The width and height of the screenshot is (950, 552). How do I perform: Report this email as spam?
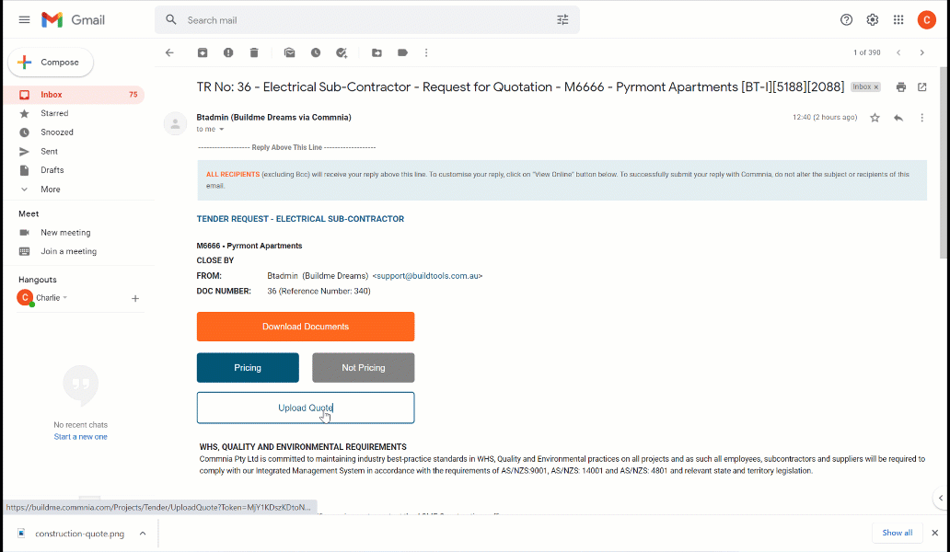click(228, 52)
